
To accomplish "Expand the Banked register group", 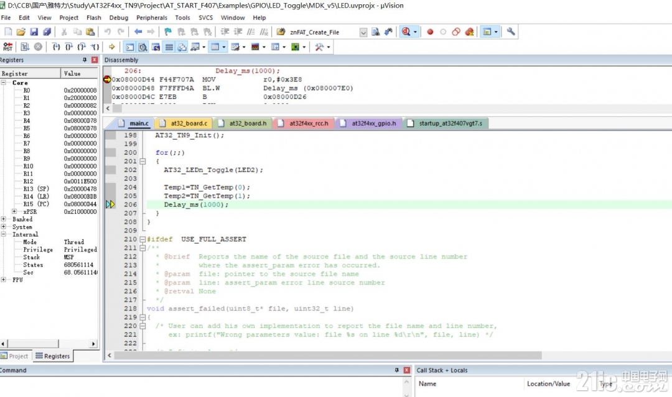I will [x=4, y=219].
